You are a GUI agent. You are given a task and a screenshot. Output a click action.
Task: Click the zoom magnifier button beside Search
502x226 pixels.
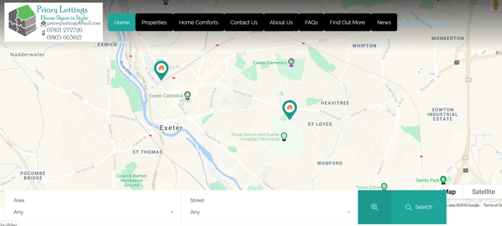click(x=375, y=207)
